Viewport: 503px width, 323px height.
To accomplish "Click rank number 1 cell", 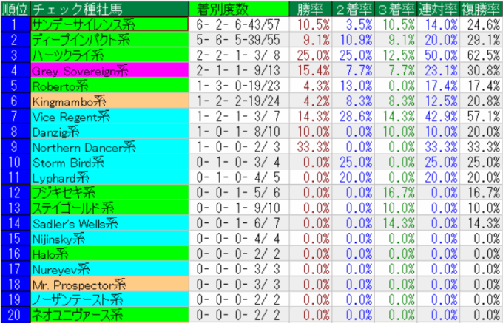I will pos(15,24).
